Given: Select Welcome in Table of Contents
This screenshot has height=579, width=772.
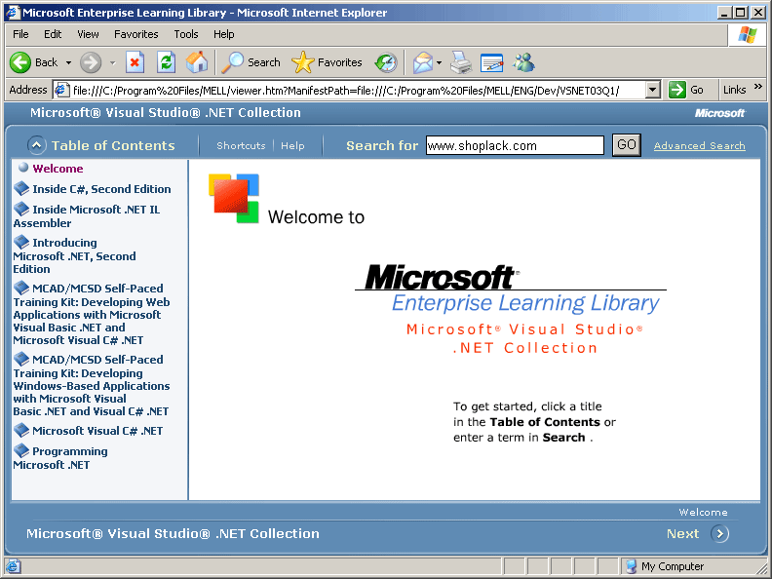Looking at the screenshot, I should [58, 169].
